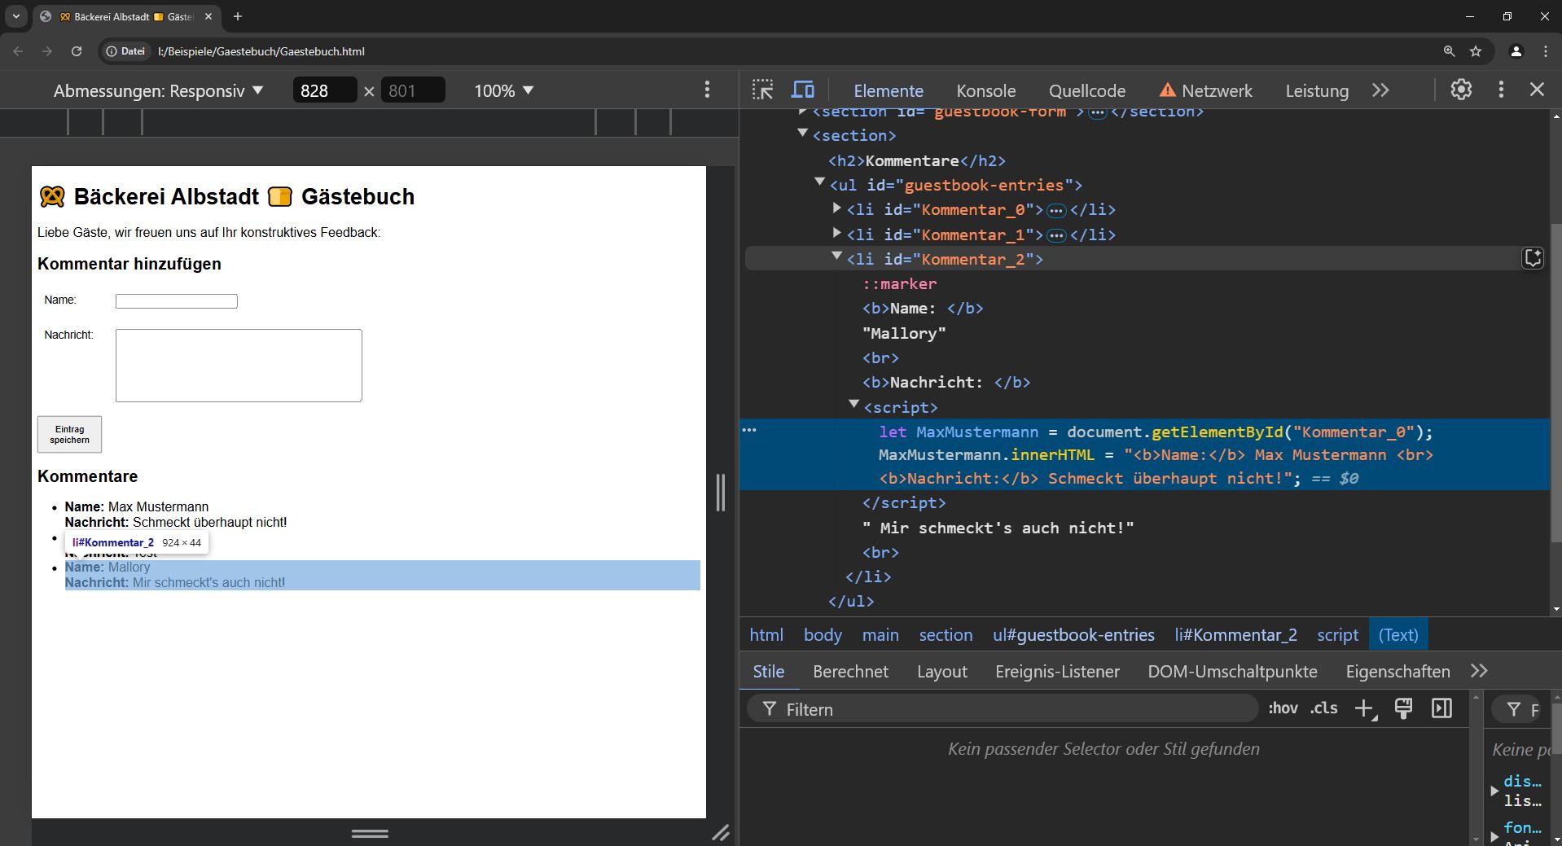Collapse the script element node

point(853,404)
